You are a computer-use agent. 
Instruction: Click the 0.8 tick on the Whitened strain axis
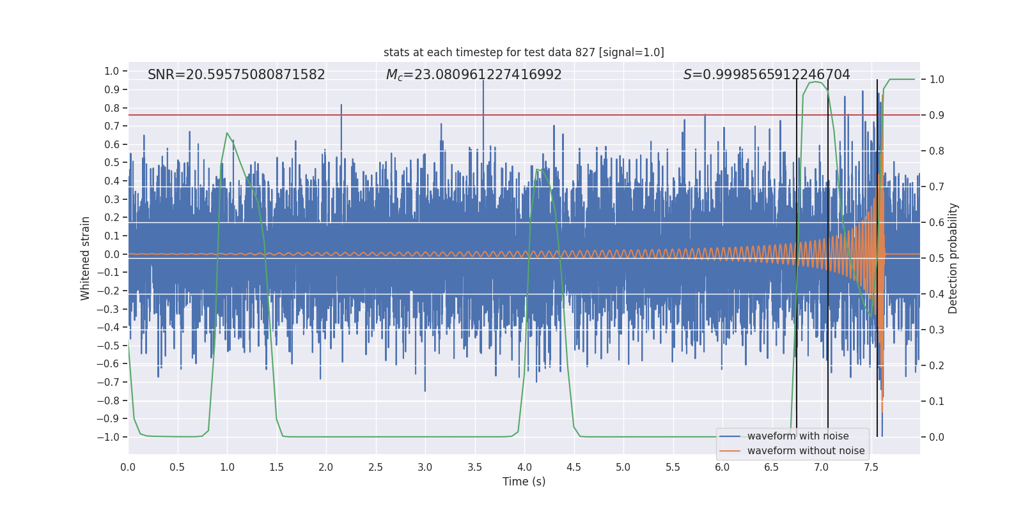coord(112,108)
